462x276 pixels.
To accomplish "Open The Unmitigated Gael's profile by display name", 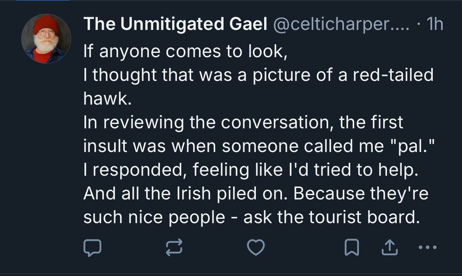I will [x=175, y=25].
